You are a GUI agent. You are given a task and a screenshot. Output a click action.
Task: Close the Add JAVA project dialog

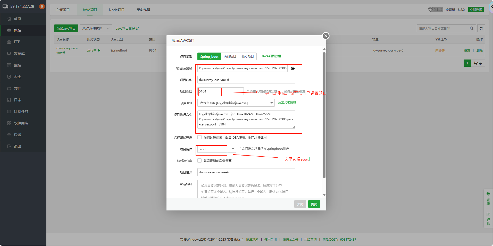click(x=325, y=36)
